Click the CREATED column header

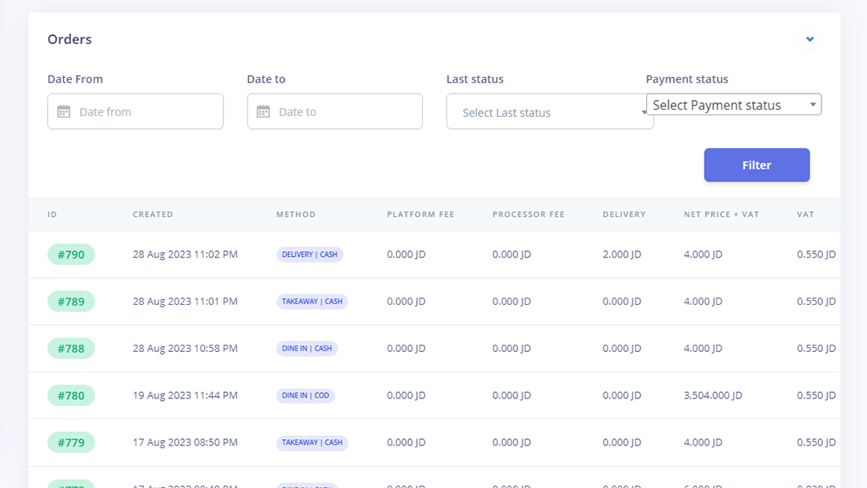pos(153,214)
